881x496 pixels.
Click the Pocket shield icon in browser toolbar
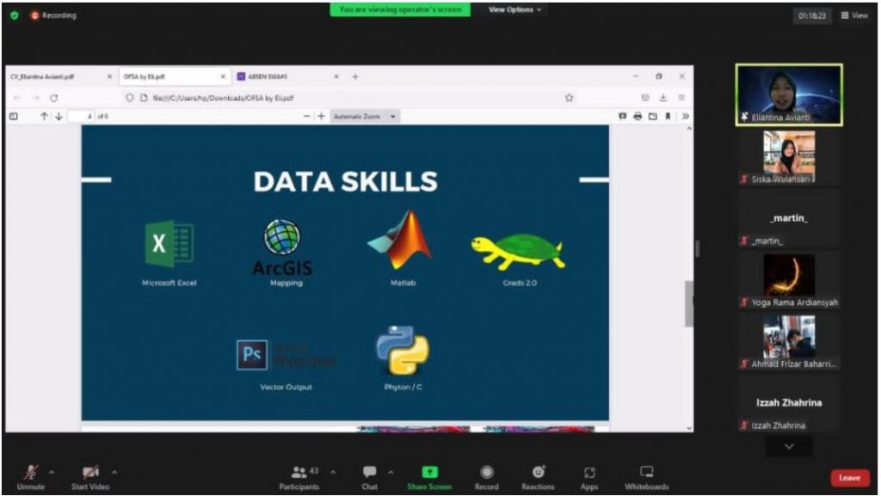645,98
